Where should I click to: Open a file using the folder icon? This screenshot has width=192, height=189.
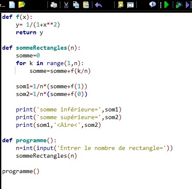pos(22,5)
